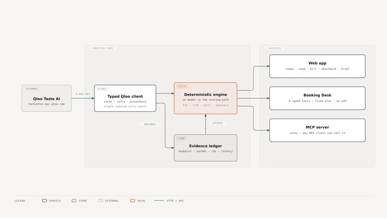Click the HTTP / API teal line sample
Viewport: 387px width, 218px height.
[x=159, y=200]
